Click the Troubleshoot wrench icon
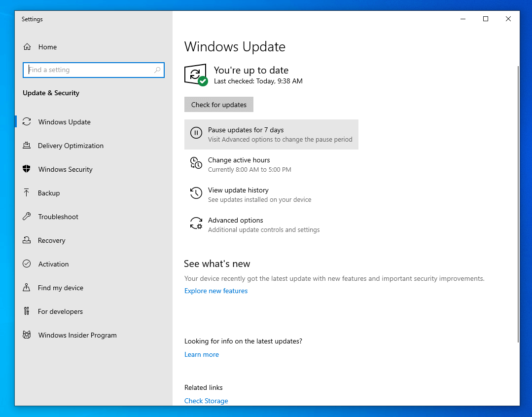This screenshot has width=532, height=417. click(x=27, y=216)
